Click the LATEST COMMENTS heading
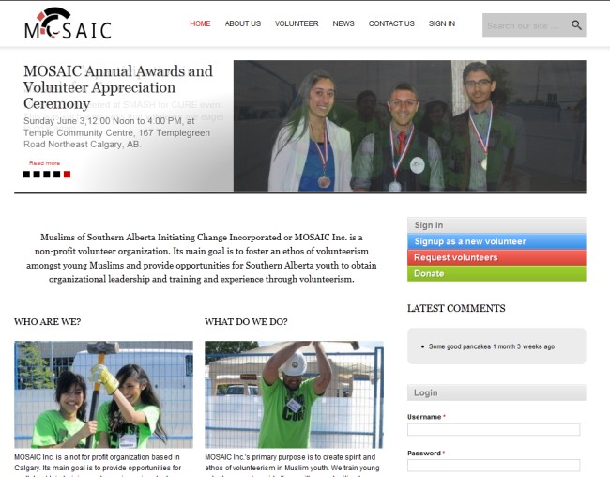 [456, 308]
